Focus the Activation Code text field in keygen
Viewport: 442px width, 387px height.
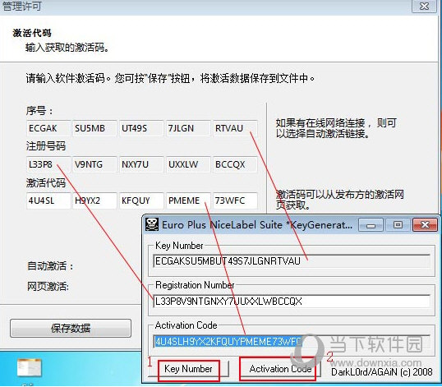pyautogui.click(x=292, y=342)
